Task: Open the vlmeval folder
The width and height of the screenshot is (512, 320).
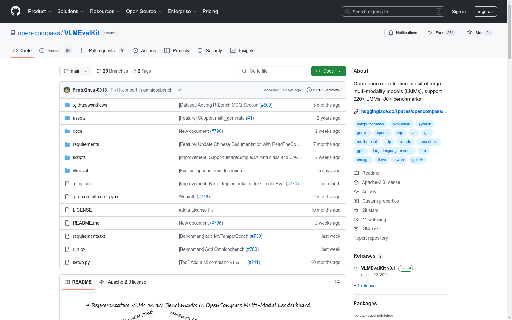Action: pyautogui.click(x=80, y=171)
